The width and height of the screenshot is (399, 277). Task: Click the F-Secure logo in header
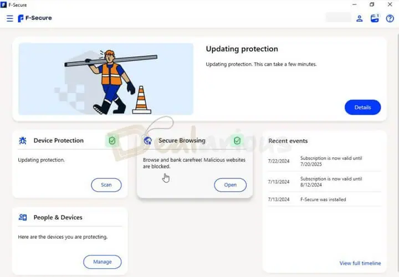tap(34, 18)
